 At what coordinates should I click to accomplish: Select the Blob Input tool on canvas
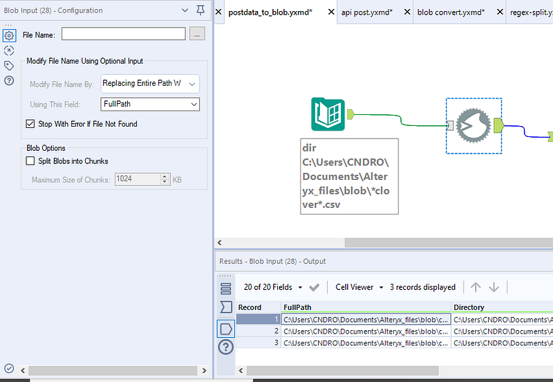pyautogui.click(x=474, y=126)
